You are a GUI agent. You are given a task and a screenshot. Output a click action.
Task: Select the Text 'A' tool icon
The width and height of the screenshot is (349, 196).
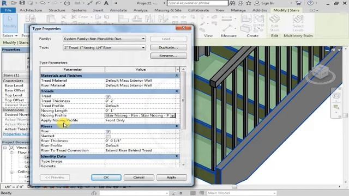106,3
